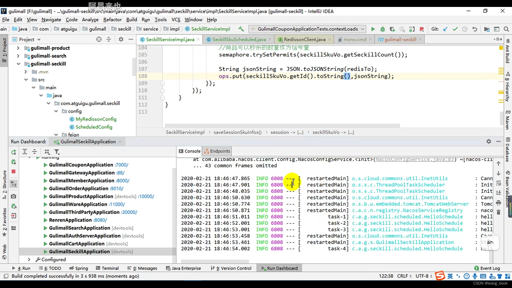
Task: Switch to the Endpoints tab
Action: click(x=217, y=151)
